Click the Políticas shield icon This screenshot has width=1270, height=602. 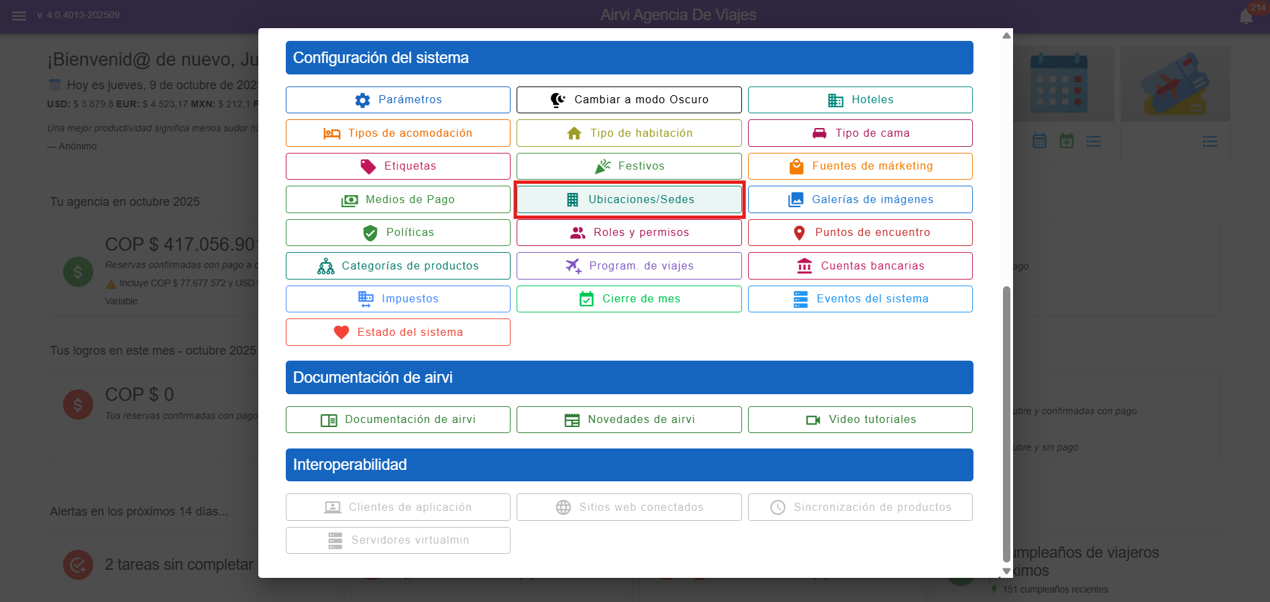click(x=370, y=233)
